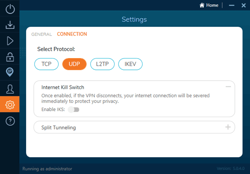The height and width of the screenshot is (174, 250).
Task: Click the Home house icon
Action: 202,5
